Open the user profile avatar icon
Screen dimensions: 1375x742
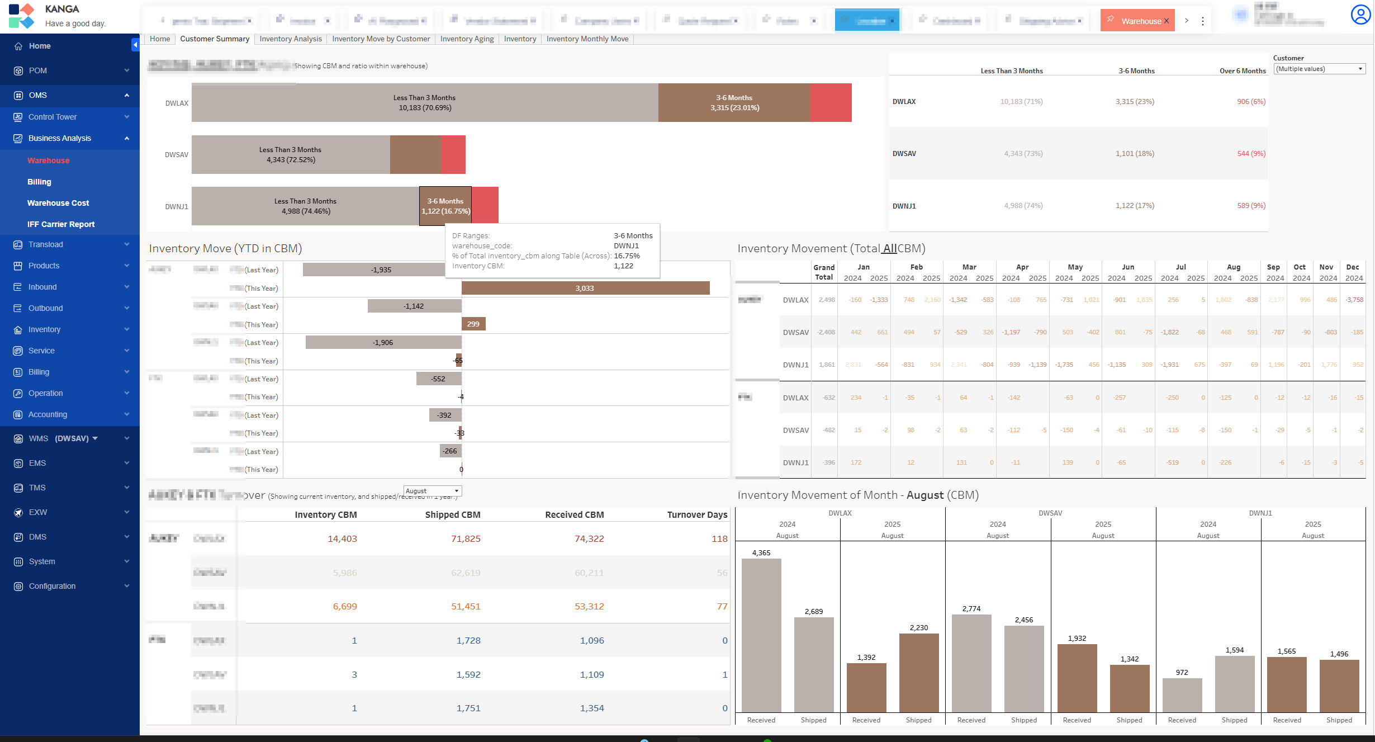(x=1360, y=15)
